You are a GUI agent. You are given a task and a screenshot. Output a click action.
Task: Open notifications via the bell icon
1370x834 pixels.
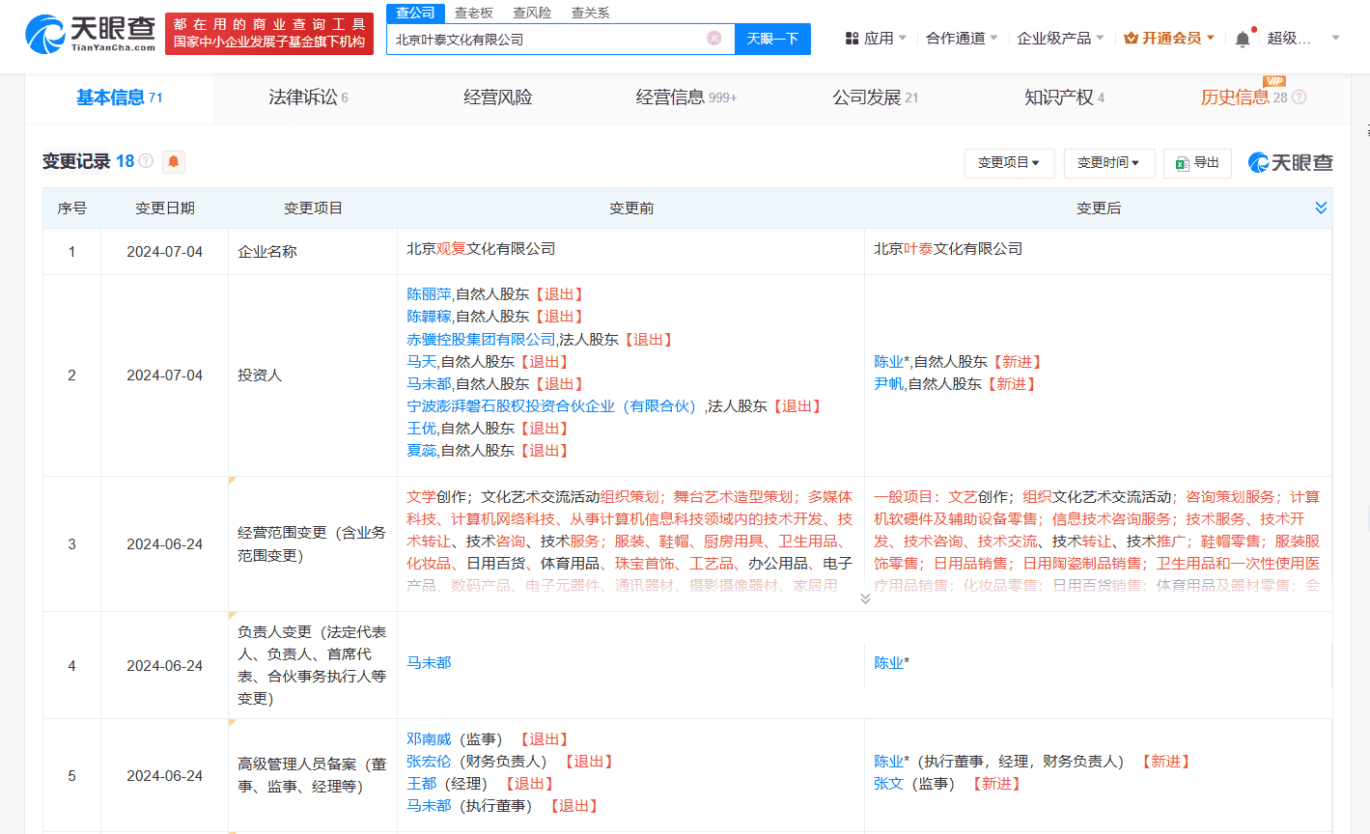pyautogui.click(x=1244, y=37)
